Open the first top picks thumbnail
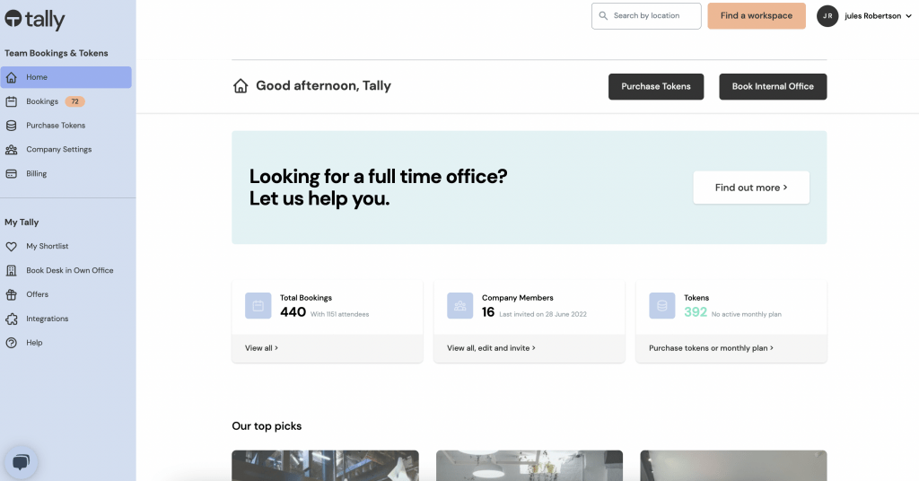 [x=325, y=466]
